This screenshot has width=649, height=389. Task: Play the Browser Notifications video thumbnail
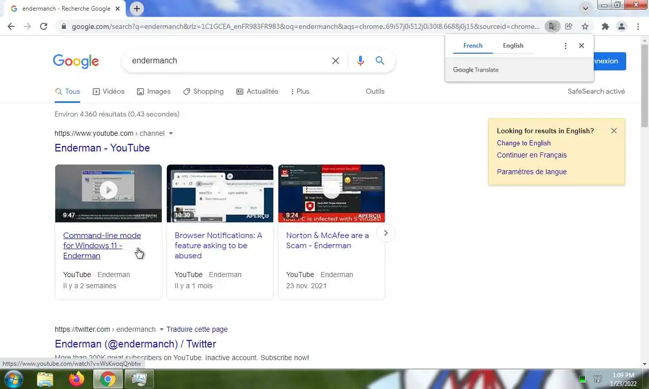[220, 193]
